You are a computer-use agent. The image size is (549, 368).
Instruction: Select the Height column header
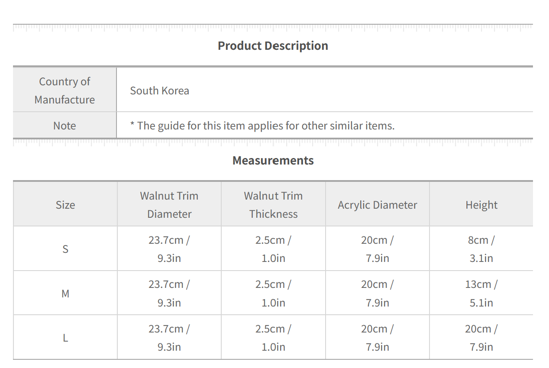click(481, 205)
